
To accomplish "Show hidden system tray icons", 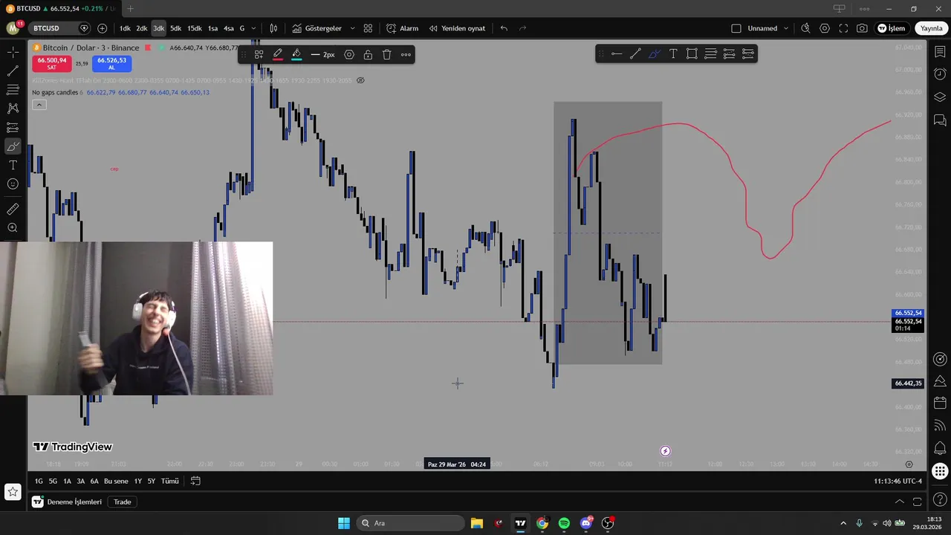I will click(x=843, y=523).
